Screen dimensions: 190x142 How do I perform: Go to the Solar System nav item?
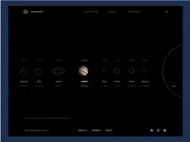coord(91,12)
